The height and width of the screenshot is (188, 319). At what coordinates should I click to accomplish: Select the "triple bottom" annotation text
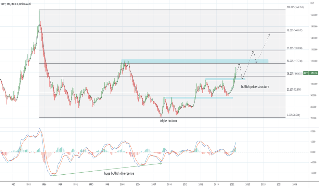coord(168,121)
